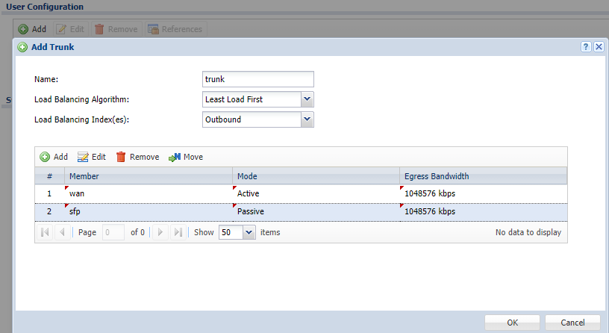Image resolution: width=609 pixels, height=333 pixels.
Task: Sort by the Mode column header
Action: click(316, 176)
